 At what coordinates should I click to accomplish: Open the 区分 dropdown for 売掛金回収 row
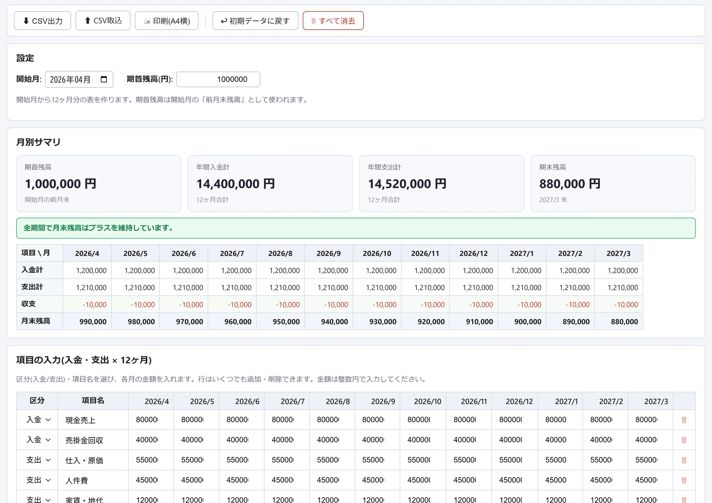click(x=38, y=440)
